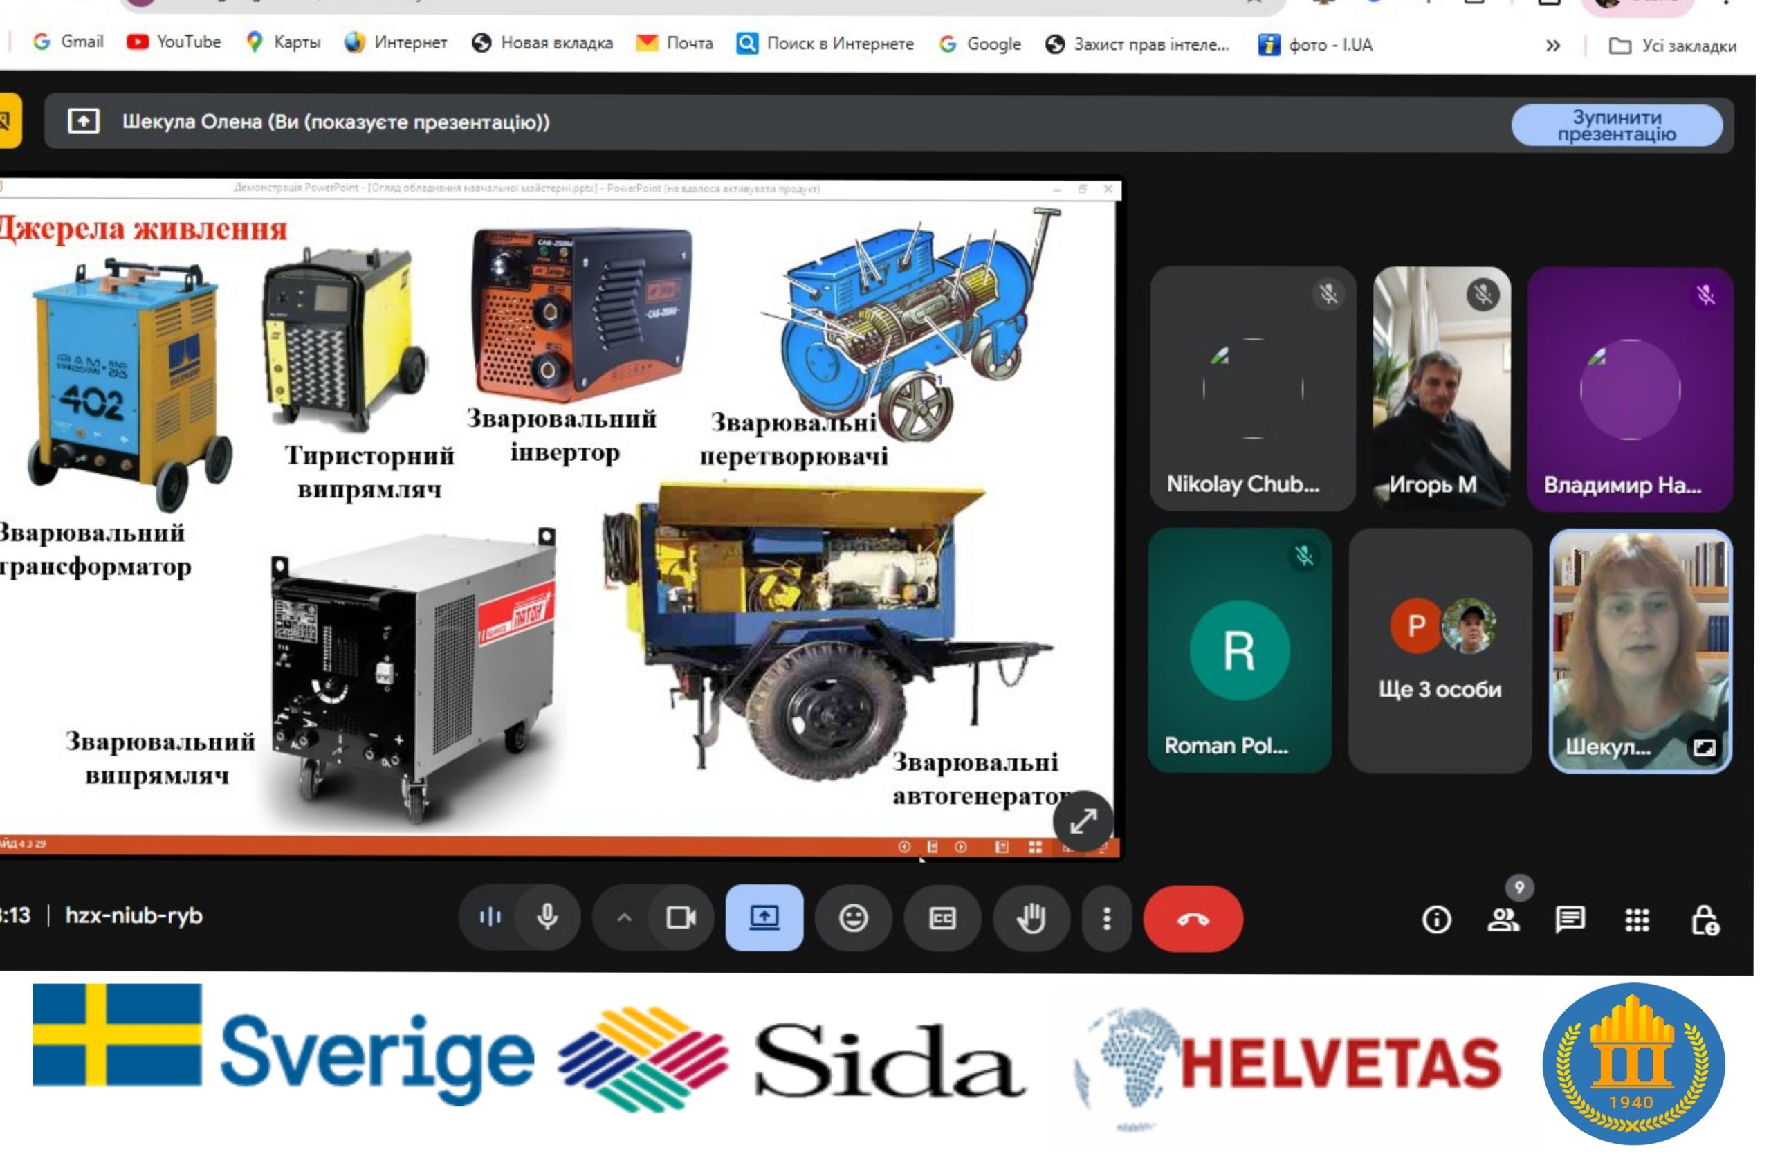
Task: Open the activities grid icon
Action: tap(1637, 920)
